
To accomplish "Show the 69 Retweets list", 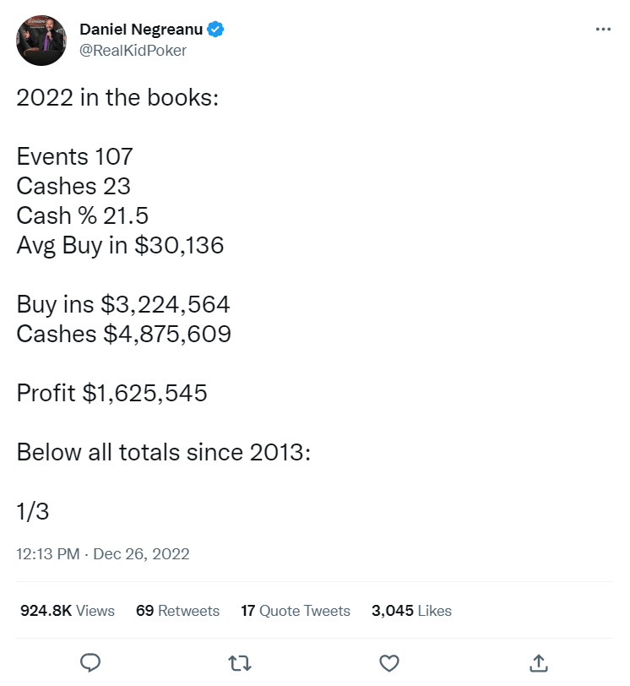I will 177,611.
